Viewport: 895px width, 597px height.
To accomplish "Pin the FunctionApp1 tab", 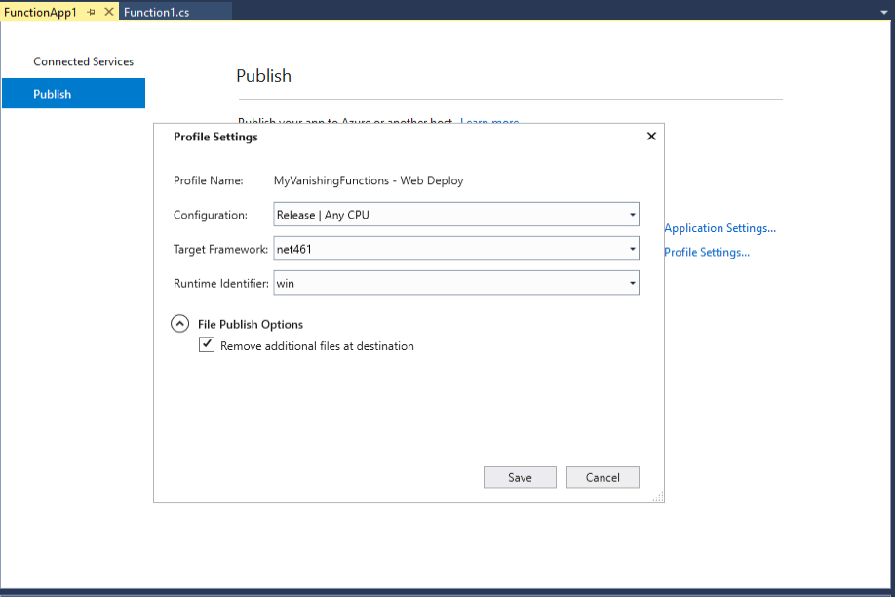I will click(x=92, y=12).
